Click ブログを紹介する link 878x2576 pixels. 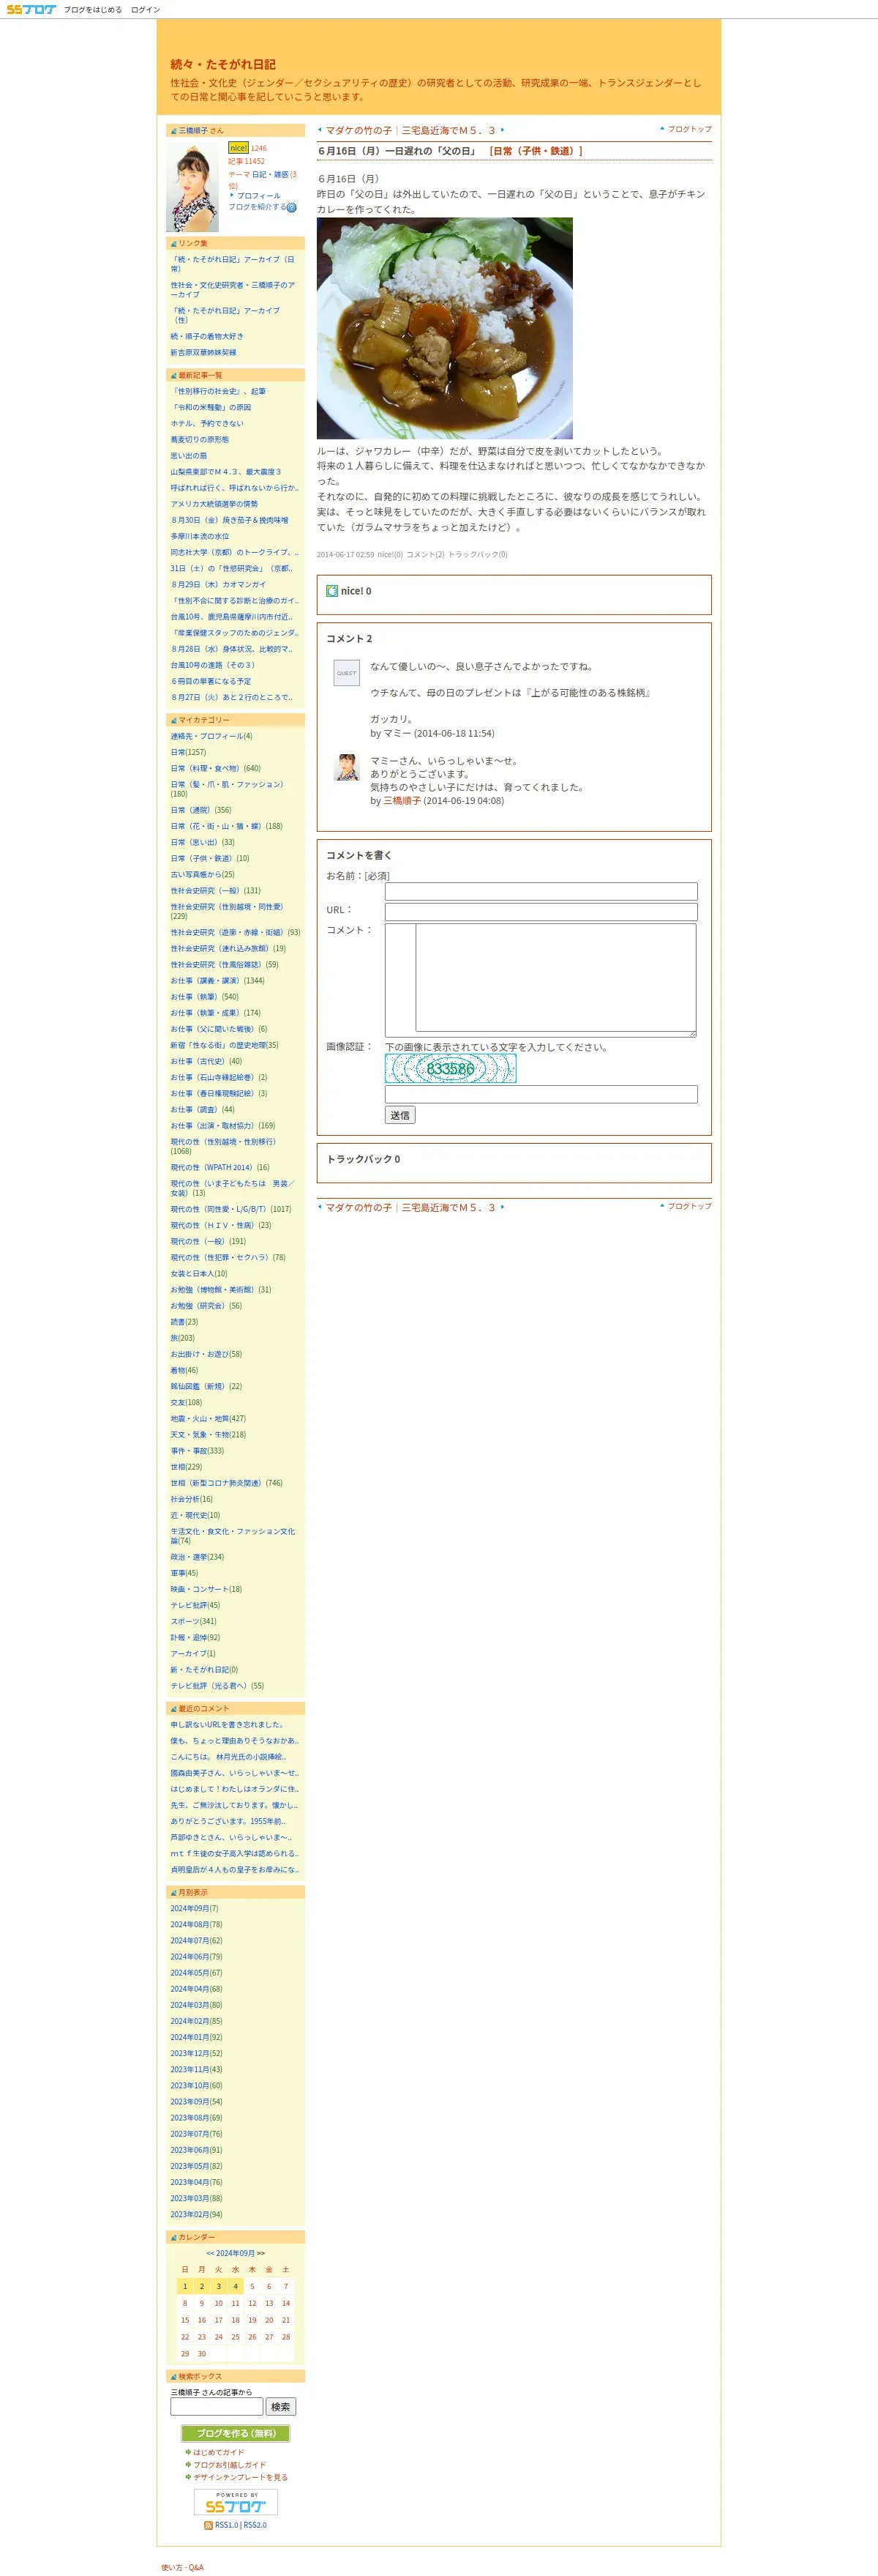(257, 207)
